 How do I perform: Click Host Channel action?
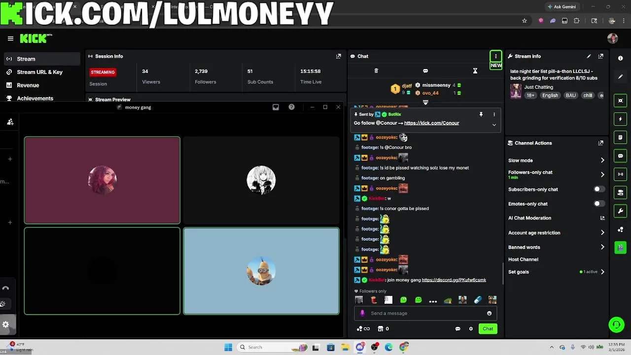[x=523, y=259]
